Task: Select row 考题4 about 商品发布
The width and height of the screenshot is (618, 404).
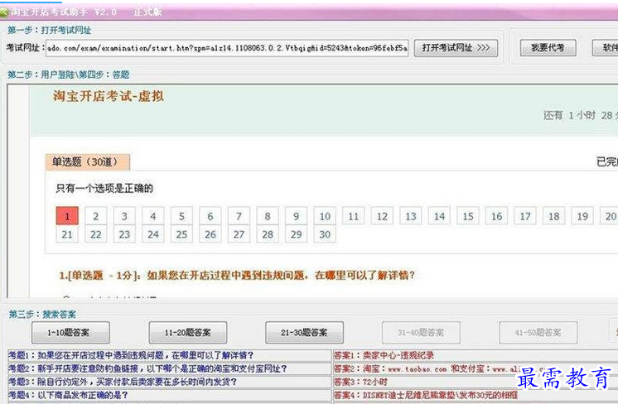Action: click(x=170, y=395)
